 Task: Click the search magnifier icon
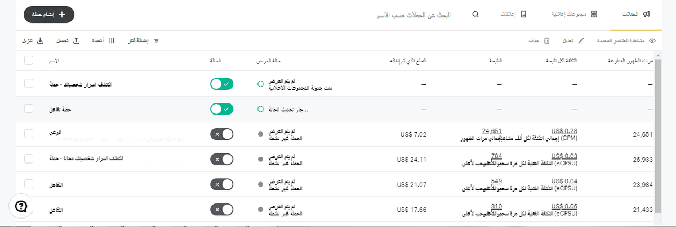(476, 15)
